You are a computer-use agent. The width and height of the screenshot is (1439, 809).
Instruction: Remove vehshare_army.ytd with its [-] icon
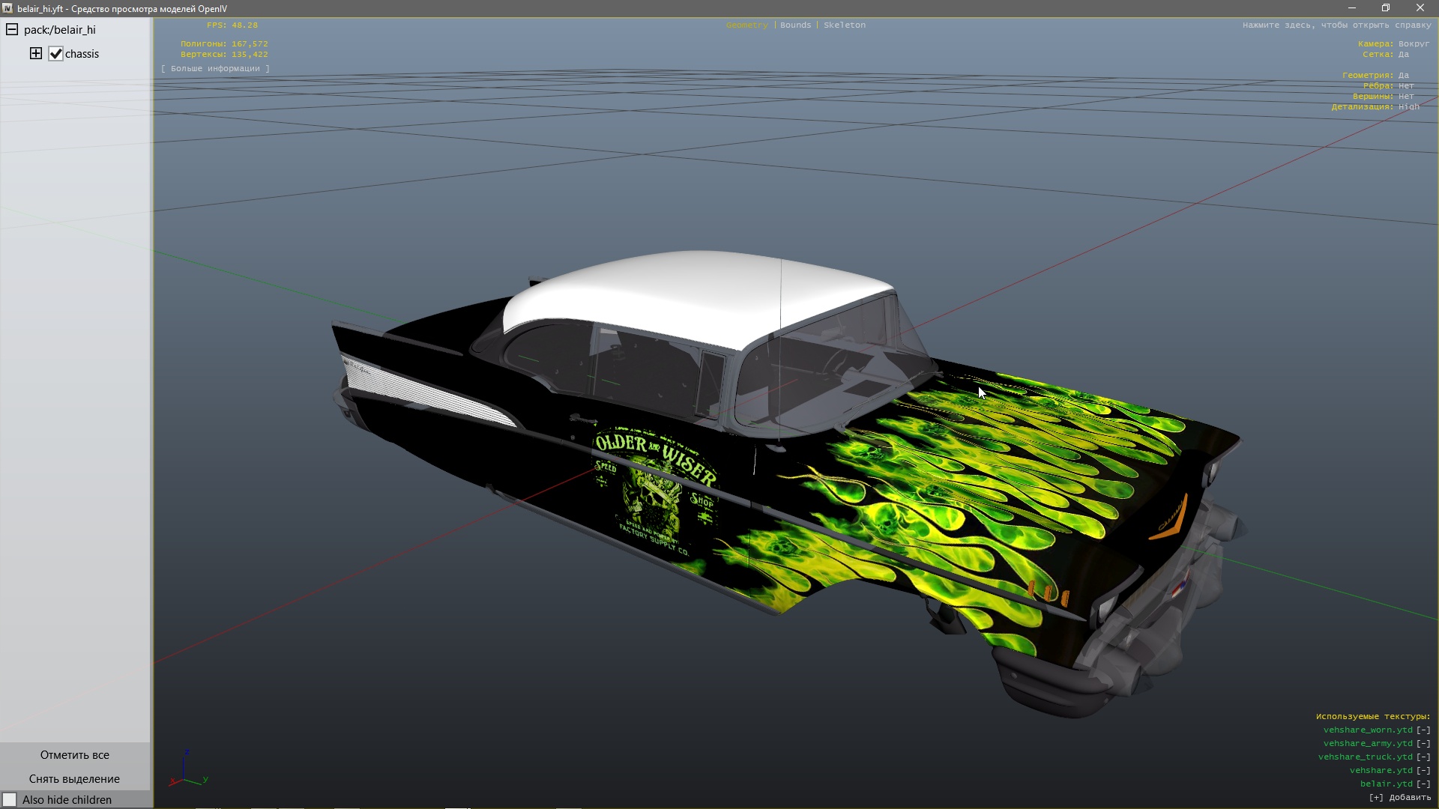[1423, 743]
